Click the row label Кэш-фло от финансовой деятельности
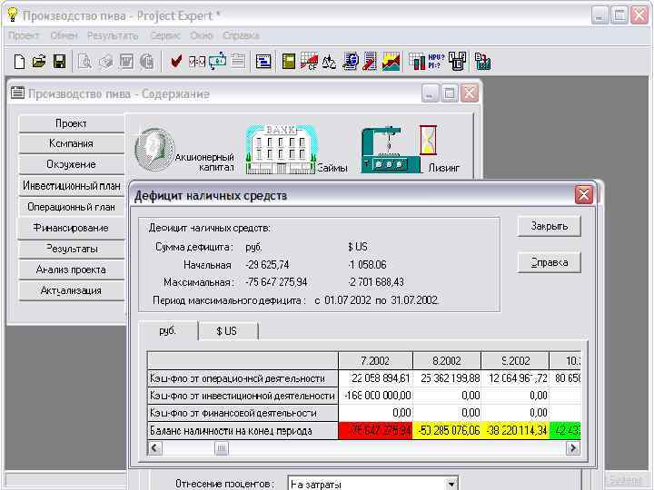 point(243,413)
